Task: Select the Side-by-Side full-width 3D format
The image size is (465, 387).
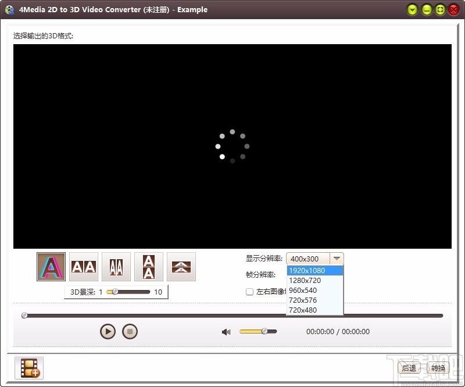Action: click(84, 267)
